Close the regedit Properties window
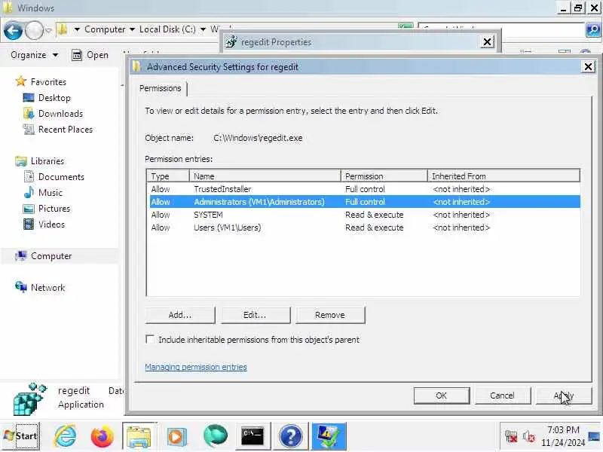603x452 pixels. click(487, 42)
